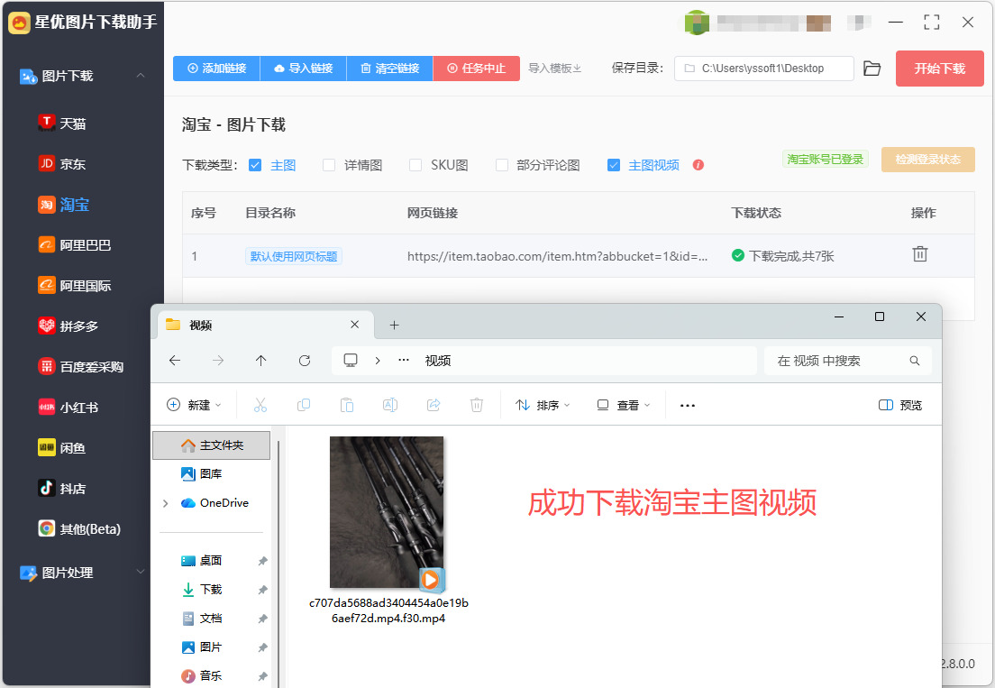Select 主文件夹 in the navigation pane
Viewport: 995px width, 688px height.
coord(211,445)
